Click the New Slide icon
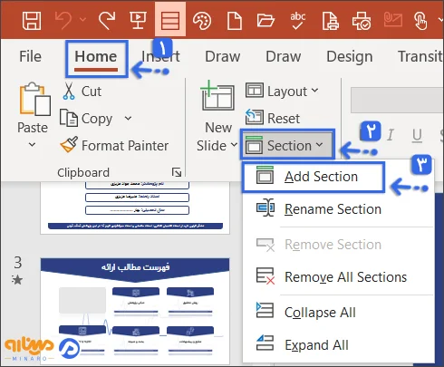The width and height of the screenshot is (444, 367). click(218, 95)
